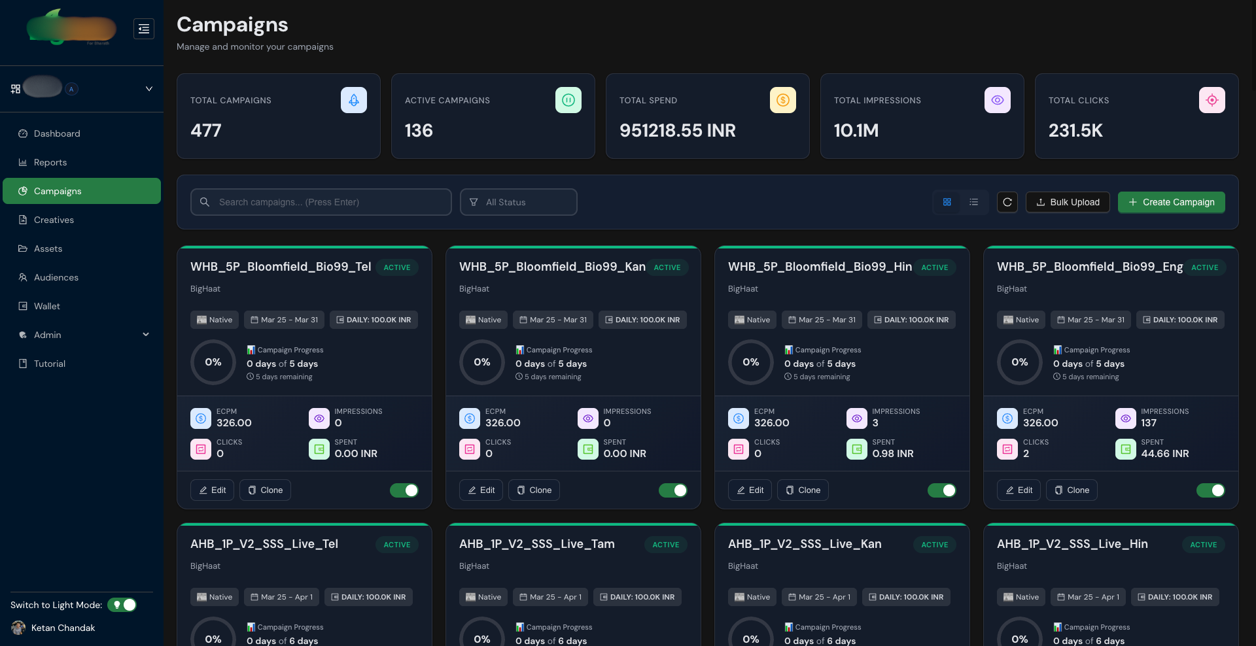Click the Total Clicks target icon
Viewport: 1256px width, 646px height.
click(1212, 100)
